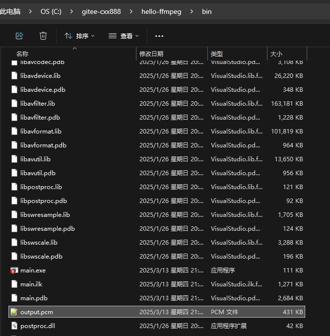
Task: Select file name libavutil.lib
Action: [x=35, y=159]
